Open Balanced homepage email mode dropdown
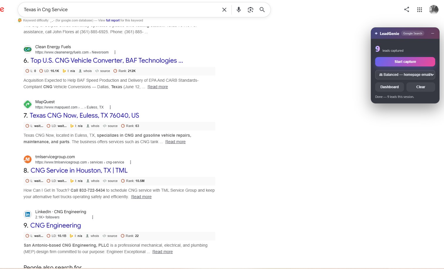Image resolution: width=444 pixels, height=269 pixels. 405,75
